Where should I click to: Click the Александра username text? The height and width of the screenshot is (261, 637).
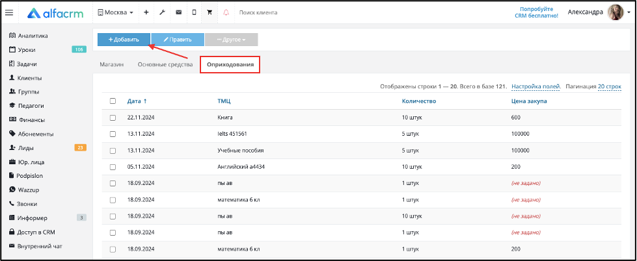pyautogui.click(x=586, y=12)
